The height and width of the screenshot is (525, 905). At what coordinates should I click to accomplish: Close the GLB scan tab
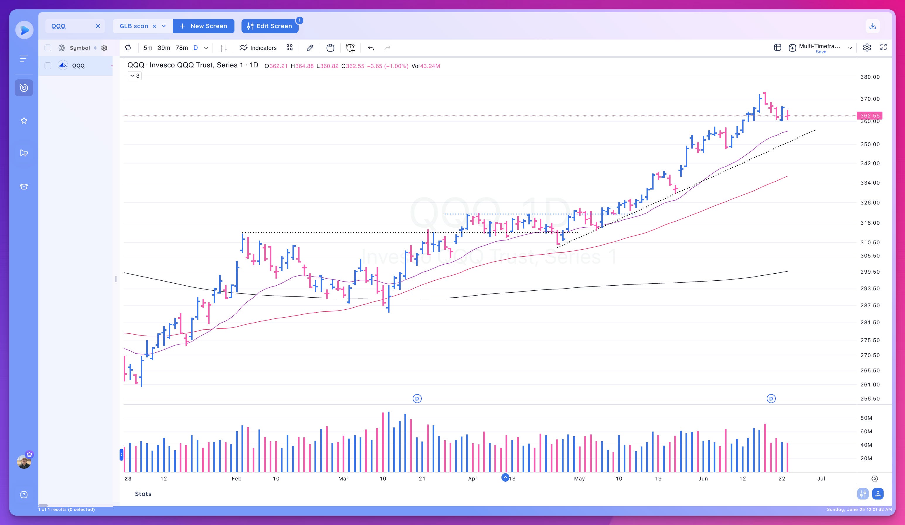tap(154, 26)
